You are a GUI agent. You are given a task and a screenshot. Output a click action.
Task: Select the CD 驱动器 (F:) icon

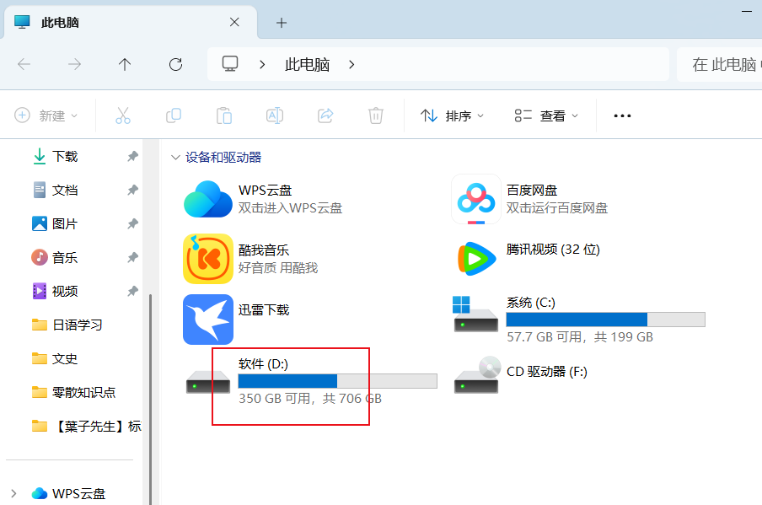pos(477,374)
